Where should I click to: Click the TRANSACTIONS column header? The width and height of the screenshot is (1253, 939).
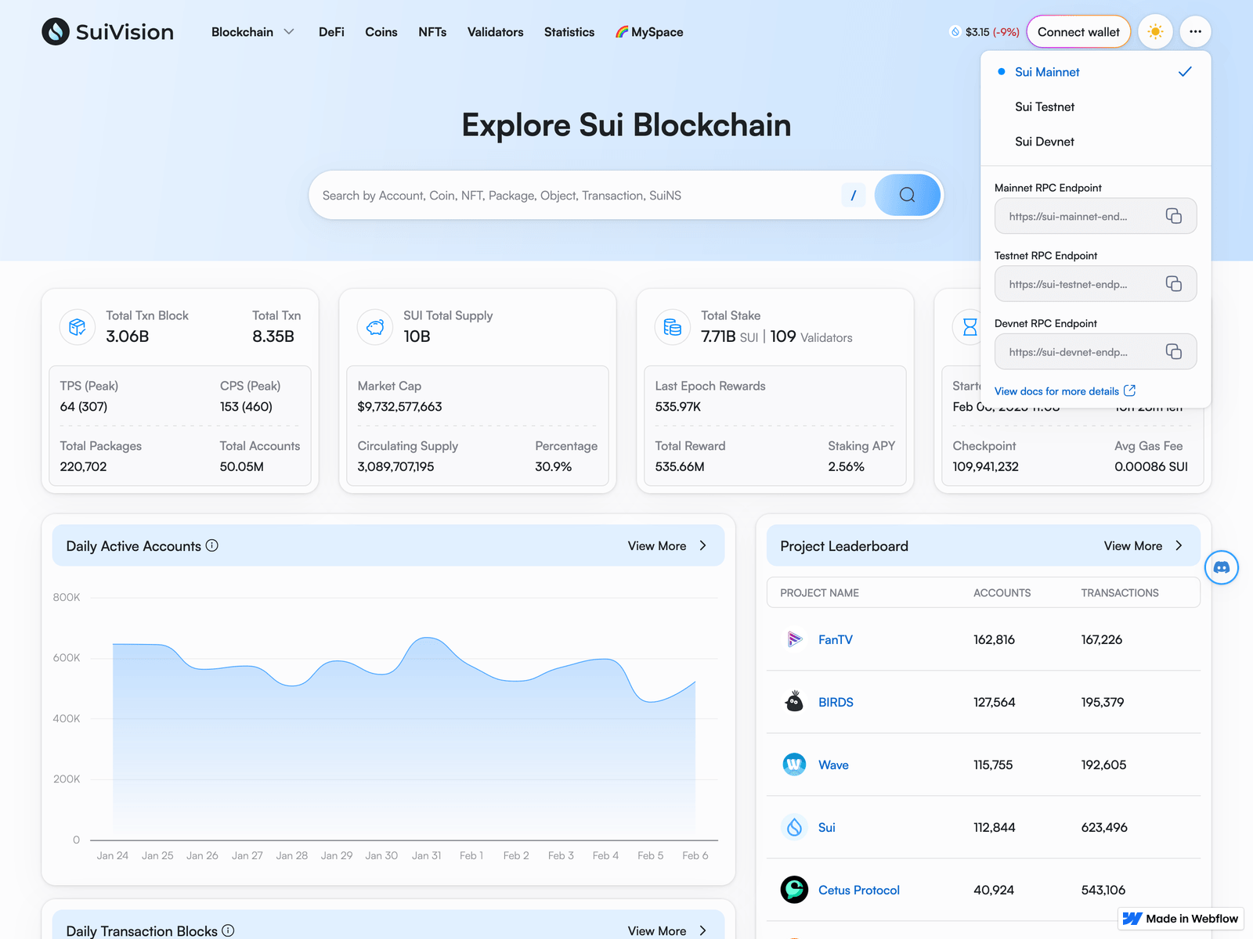(x=1120, y=592)
